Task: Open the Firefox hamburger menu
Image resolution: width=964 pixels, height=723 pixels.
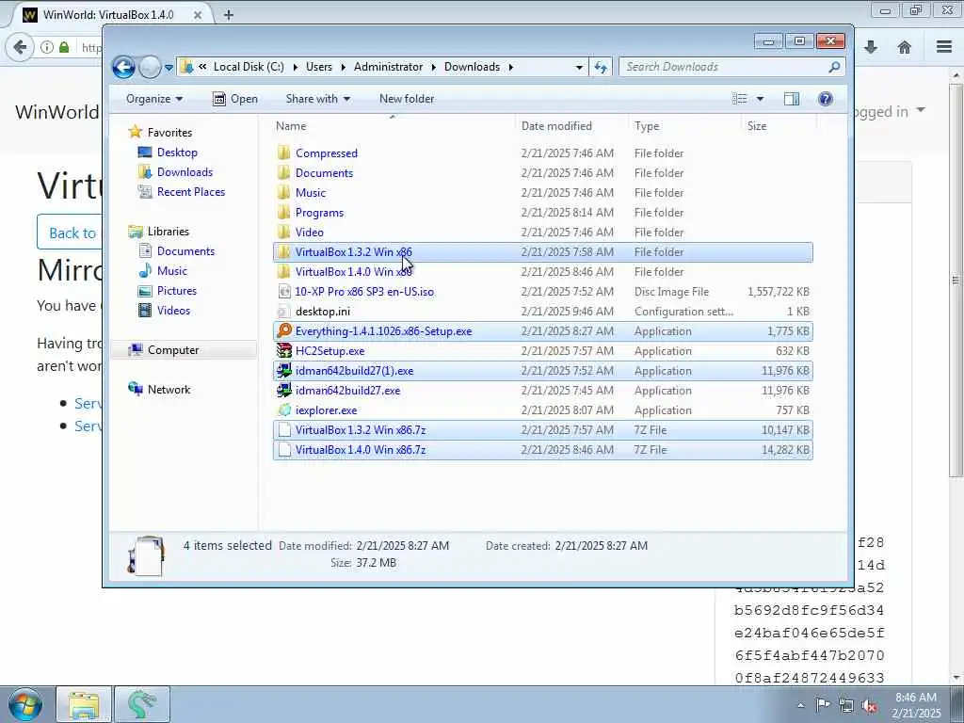Action: point(943,47)
